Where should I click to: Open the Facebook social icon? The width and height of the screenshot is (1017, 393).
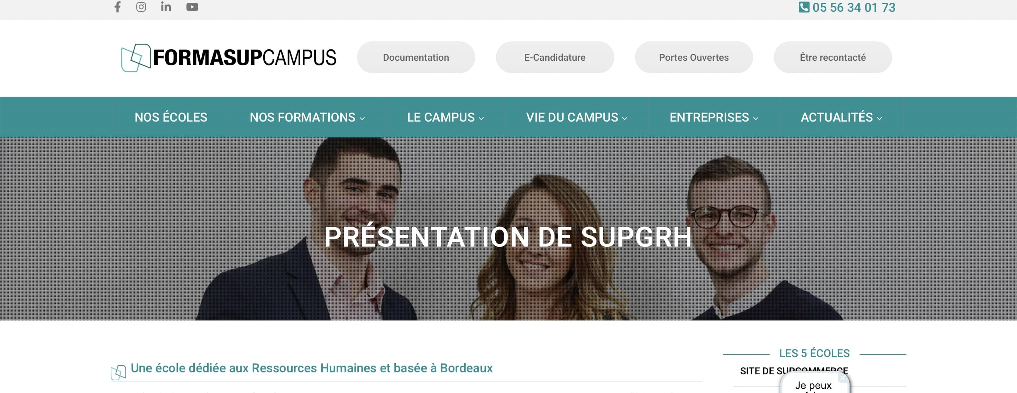(117, 7)
